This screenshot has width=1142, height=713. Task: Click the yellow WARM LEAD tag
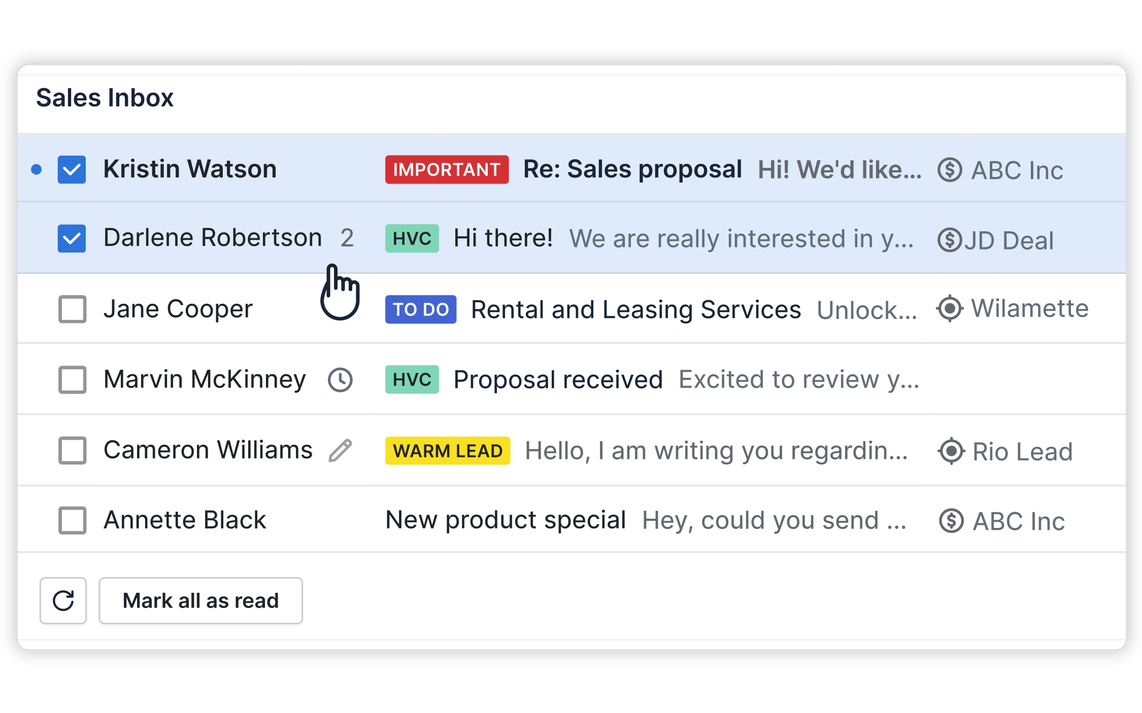(447, 450)
